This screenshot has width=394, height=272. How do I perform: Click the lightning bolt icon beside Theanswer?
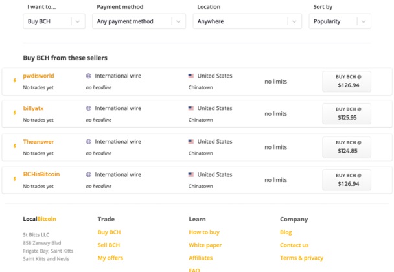(x=14, y=146)
